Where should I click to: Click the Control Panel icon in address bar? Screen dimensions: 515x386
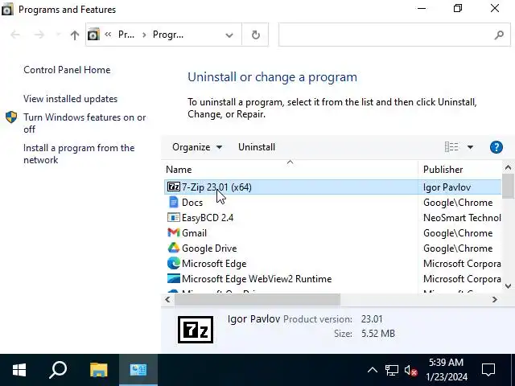tap(93, 35)
